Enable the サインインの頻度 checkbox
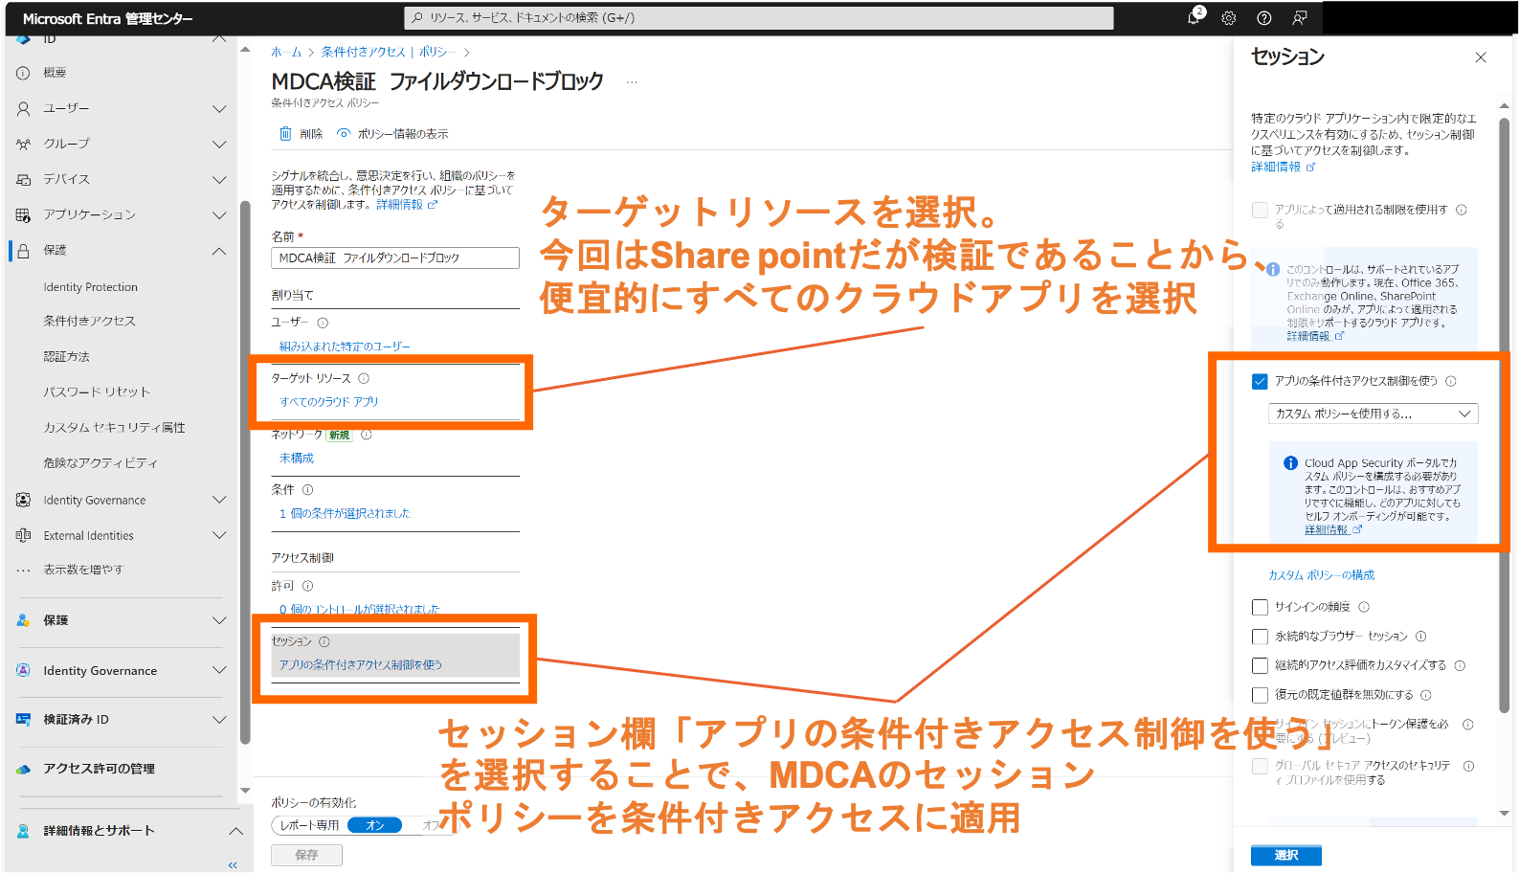1519x873 pixels. pos(1260,607)
